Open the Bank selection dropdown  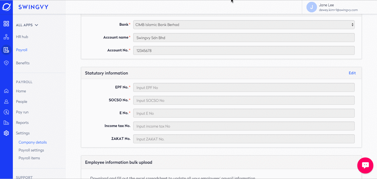pos(244,25)
